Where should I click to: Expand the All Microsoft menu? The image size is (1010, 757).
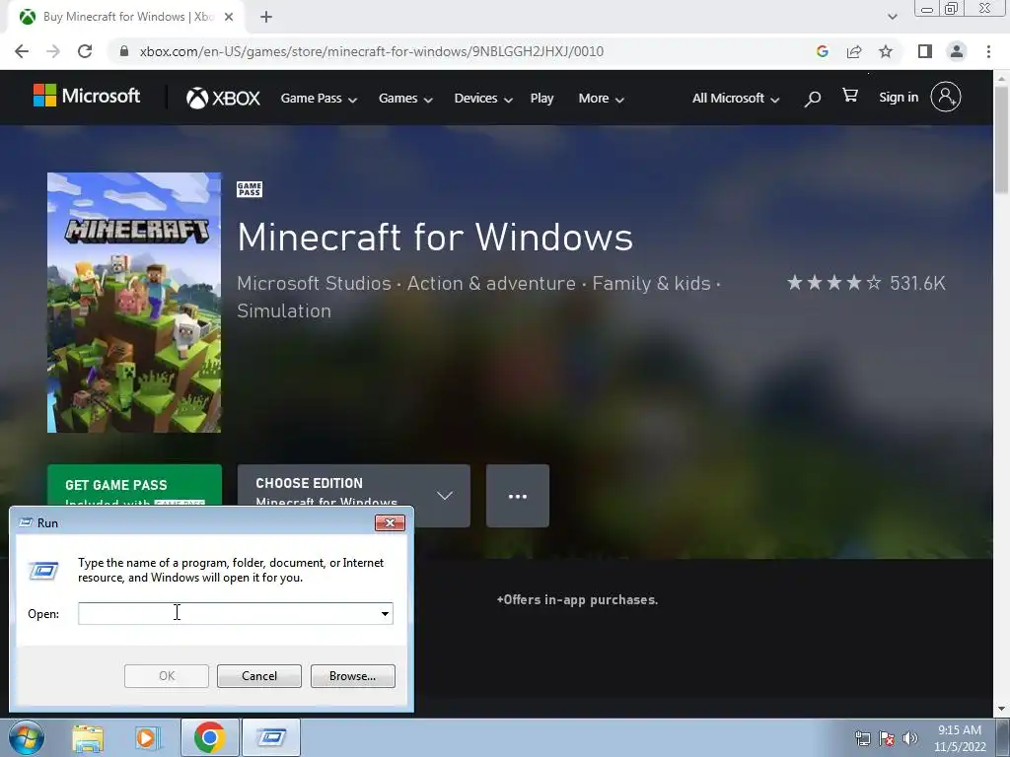click(736, 99)
